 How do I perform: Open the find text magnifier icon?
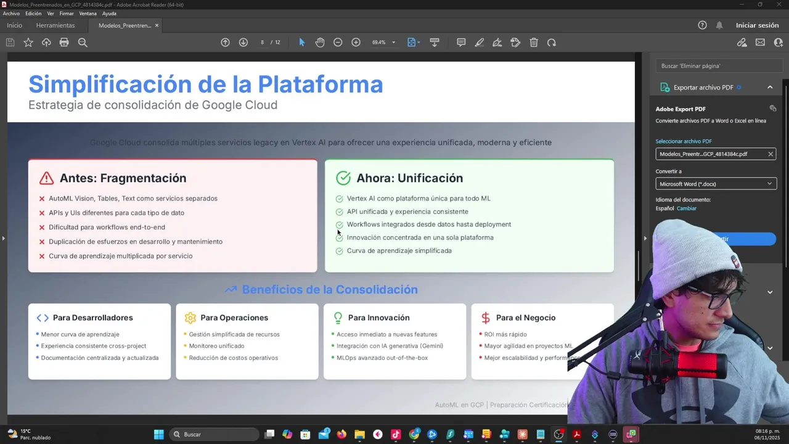point(83,43)
